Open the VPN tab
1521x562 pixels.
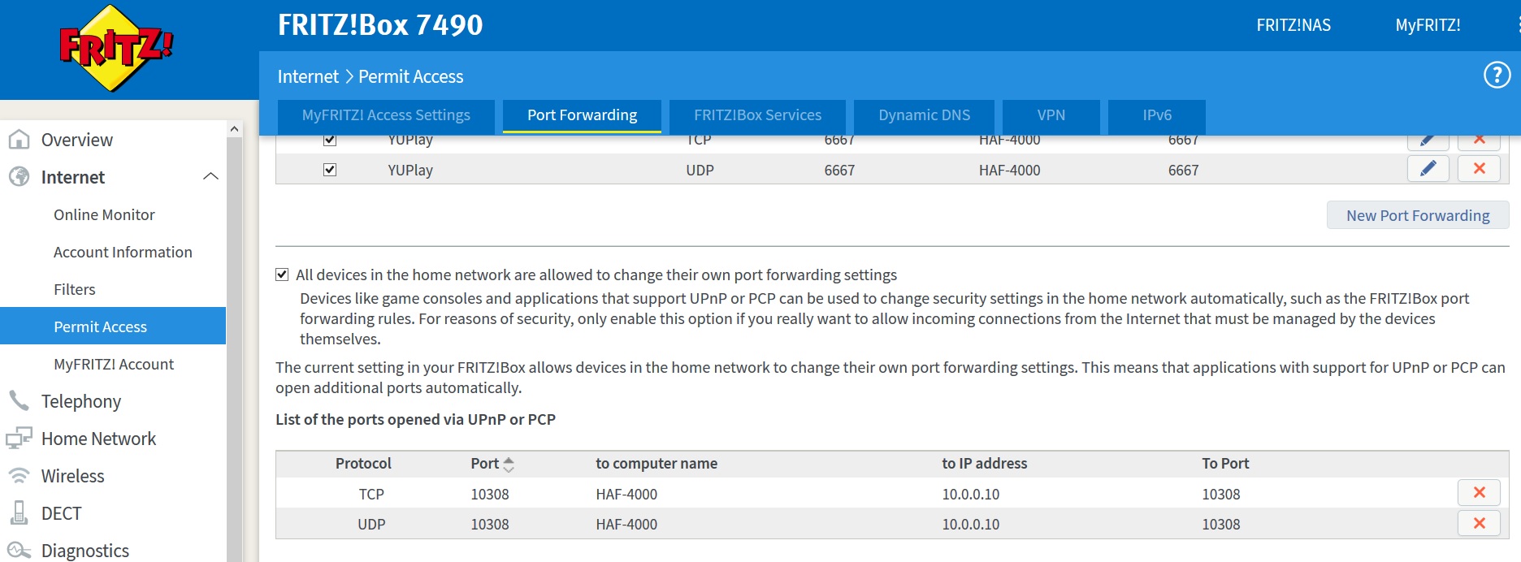pos(1051,115)
